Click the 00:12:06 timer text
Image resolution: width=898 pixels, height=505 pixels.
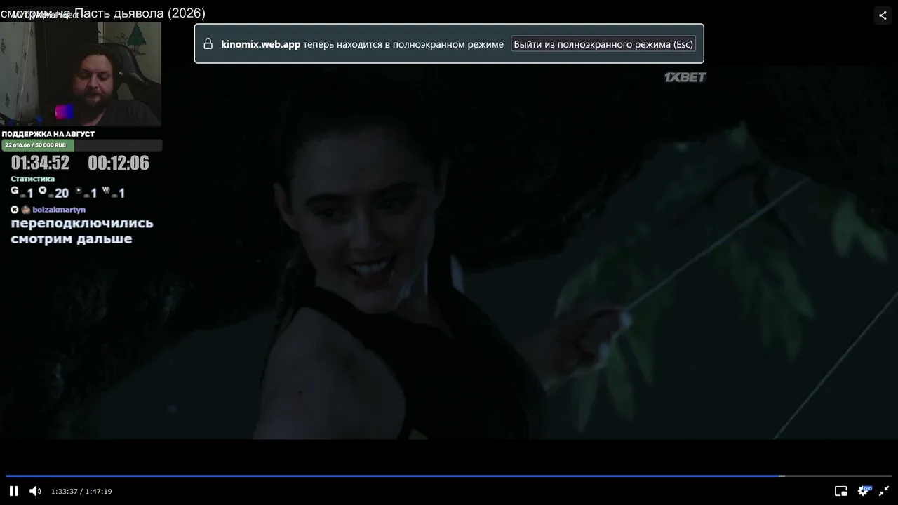tap(119, 163)
